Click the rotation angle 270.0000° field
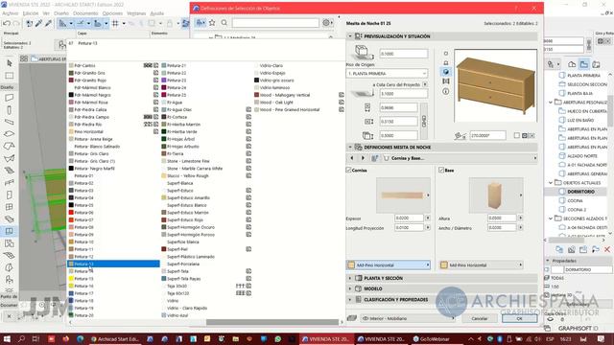614x345 pixels. coord(487,135)
